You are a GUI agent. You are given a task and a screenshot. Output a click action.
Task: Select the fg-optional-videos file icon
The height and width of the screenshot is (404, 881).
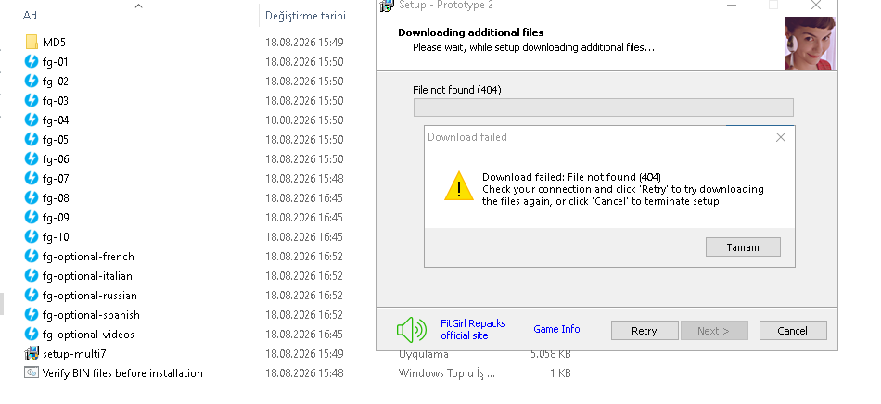point(32,334)
